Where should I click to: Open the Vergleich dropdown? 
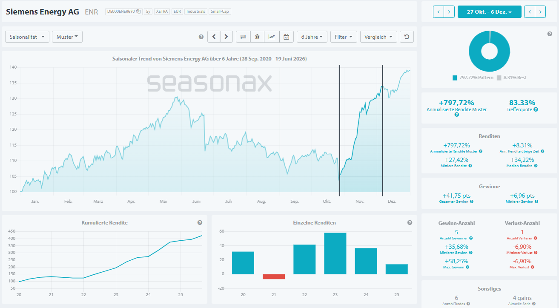point(378,37)
